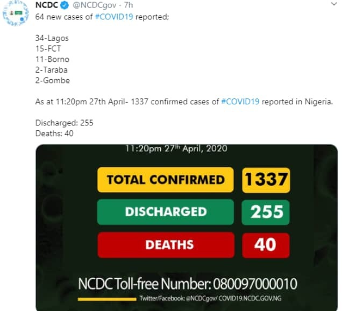Screen dimensions: 342x311
Task: Open the @NCDCgov handle link
Action: [x=91, y=5]
